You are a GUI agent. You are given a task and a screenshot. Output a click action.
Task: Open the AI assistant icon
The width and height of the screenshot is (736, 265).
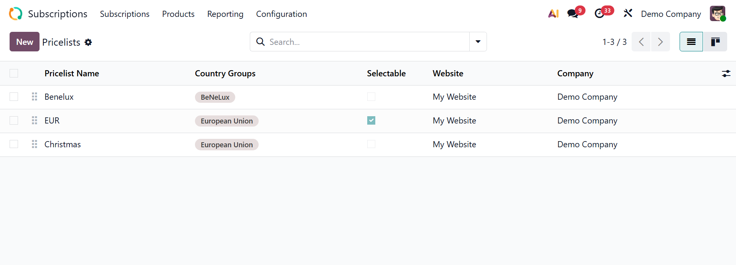(x=553, y=14)
